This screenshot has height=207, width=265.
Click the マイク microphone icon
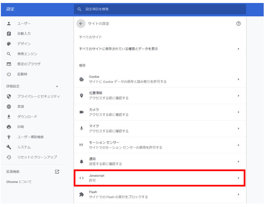[81, 128]
